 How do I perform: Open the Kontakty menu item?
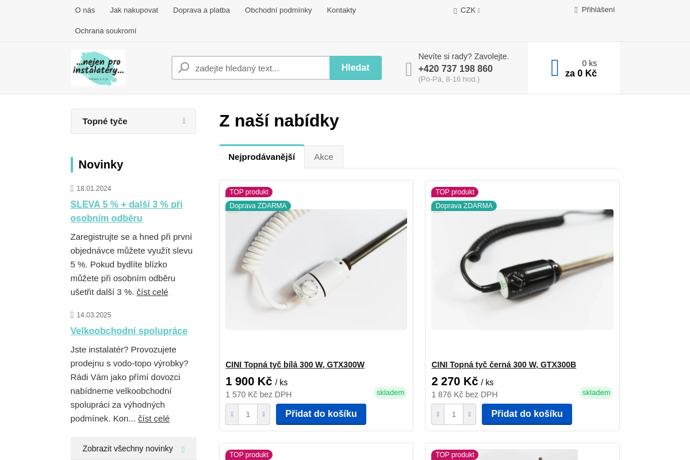341,10
